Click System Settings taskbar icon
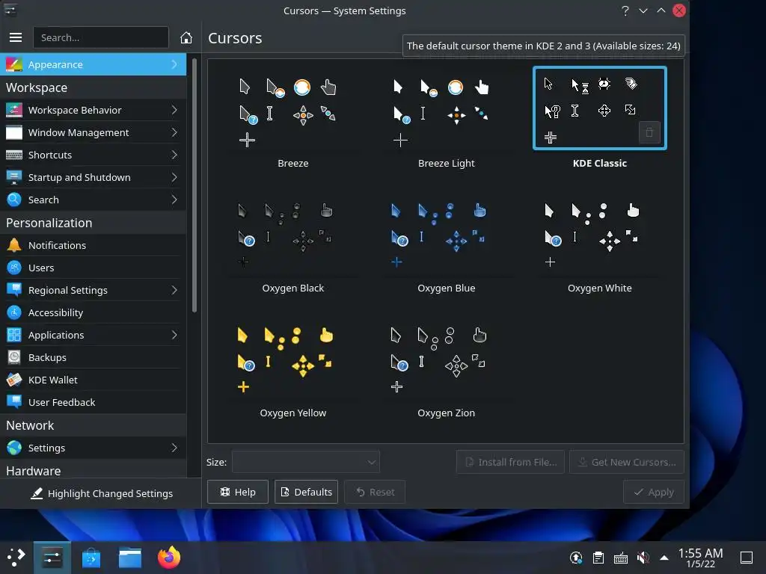The width and height of the screenshot is (766, 574). point(52,557)
